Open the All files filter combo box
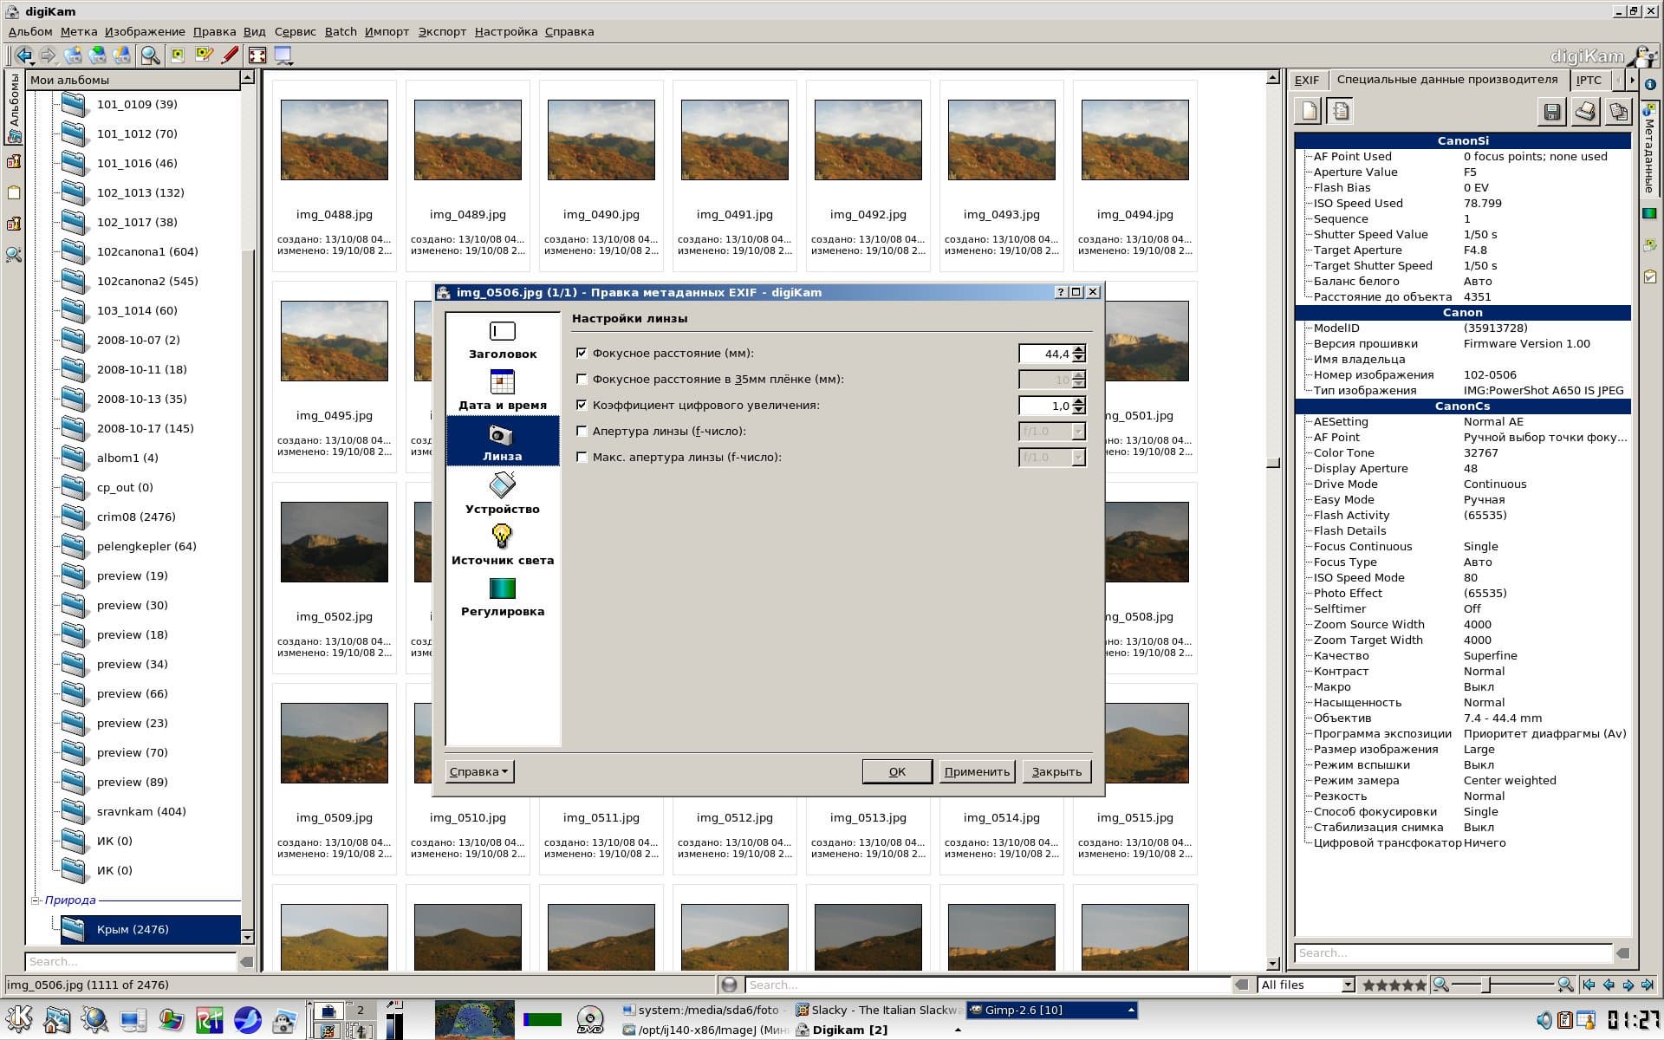1664x1040 pixels. (1306, 985)
